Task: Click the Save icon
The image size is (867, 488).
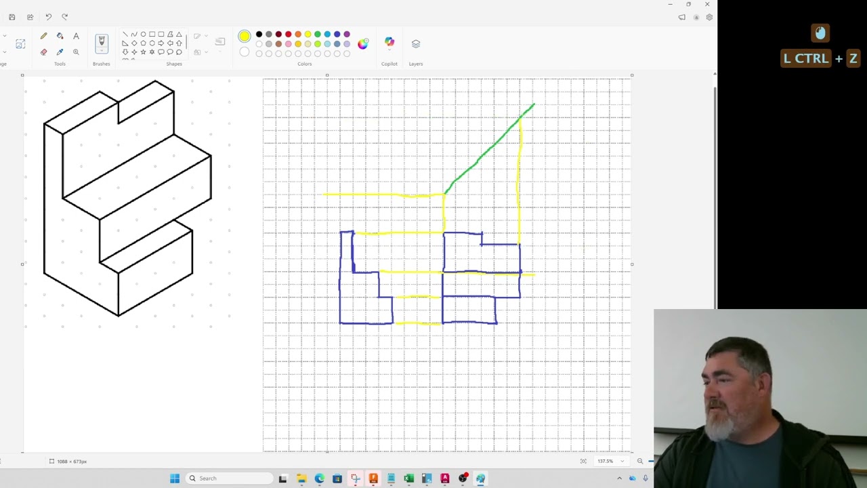Action: 12,17
